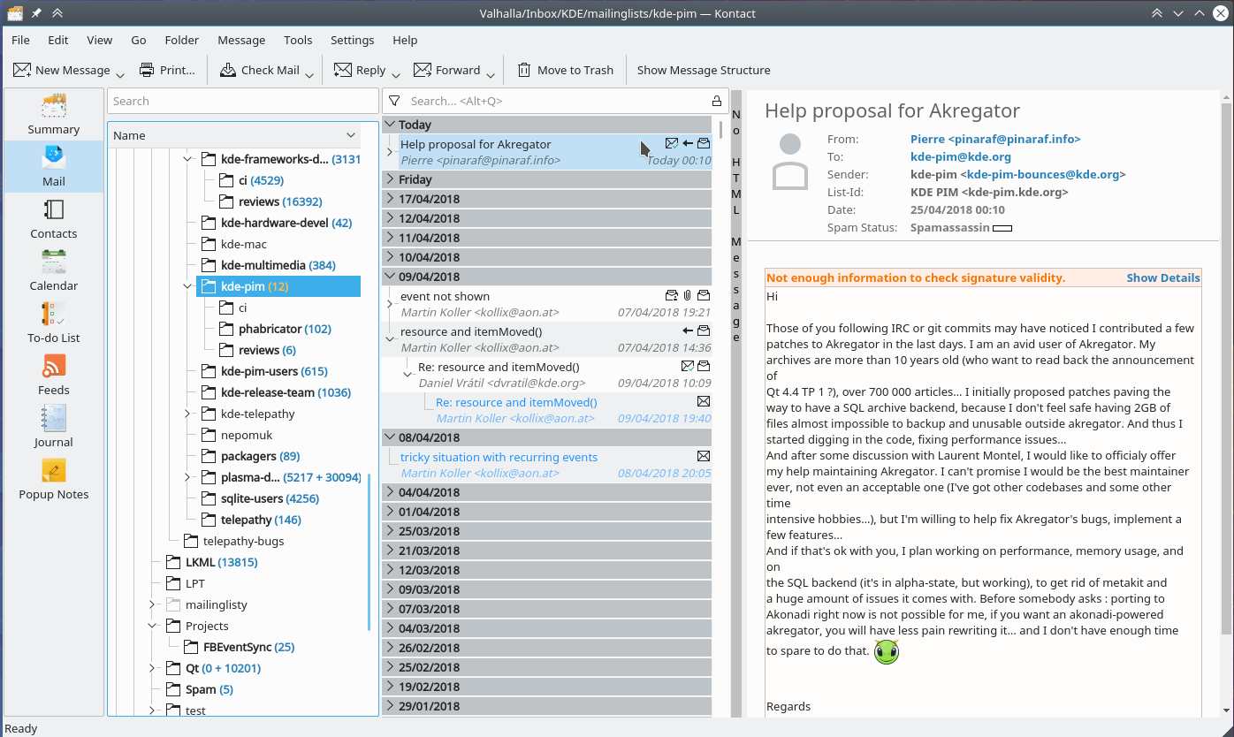Collapse the Today message group

[390, 125]
